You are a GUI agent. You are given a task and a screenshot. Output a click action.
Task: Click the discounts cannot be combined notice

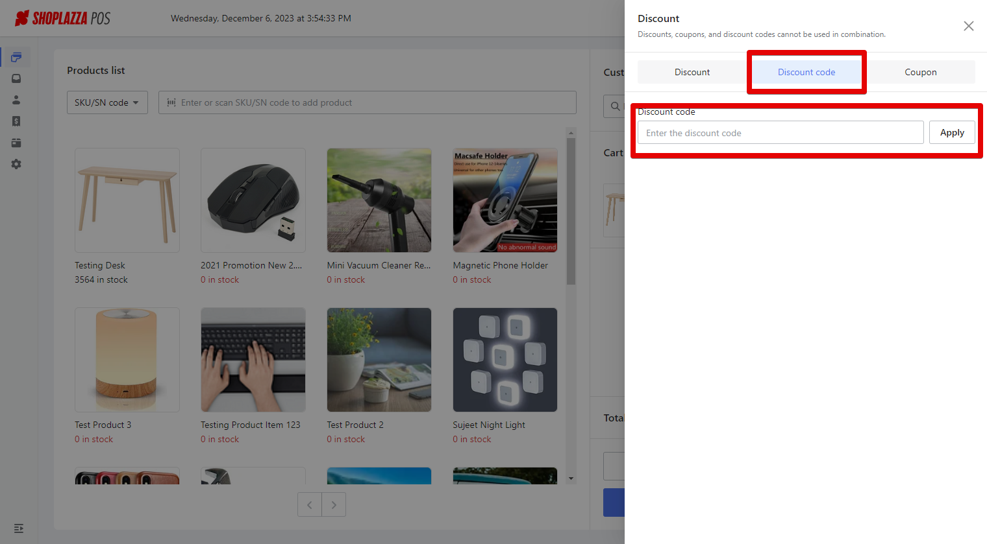pyautogui.click(x=762, y=34)
